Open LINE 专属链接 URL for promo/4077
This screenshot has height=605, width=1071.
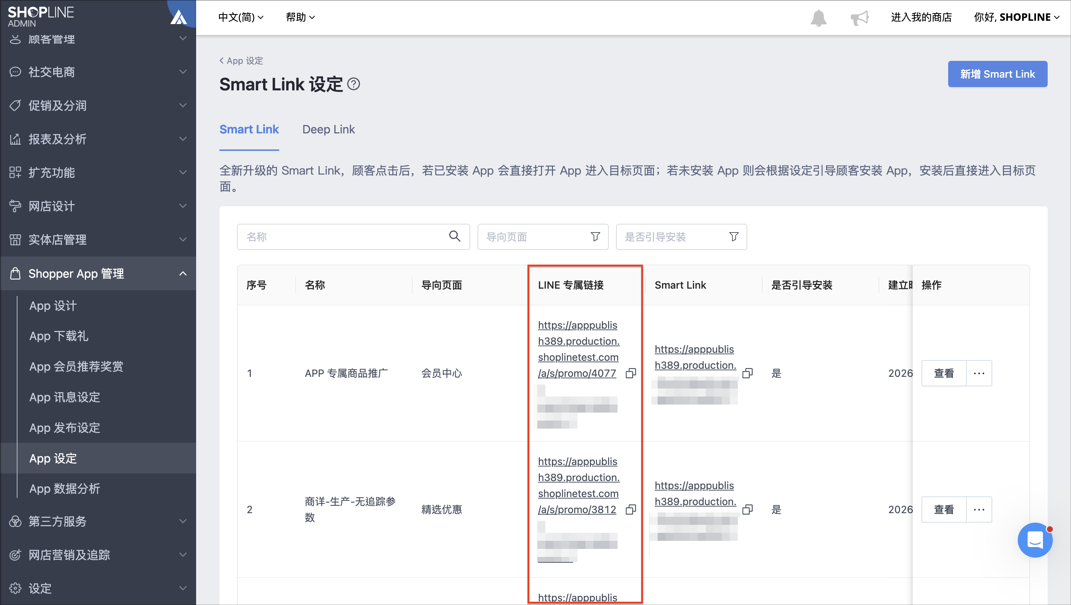tap(578, 349)
